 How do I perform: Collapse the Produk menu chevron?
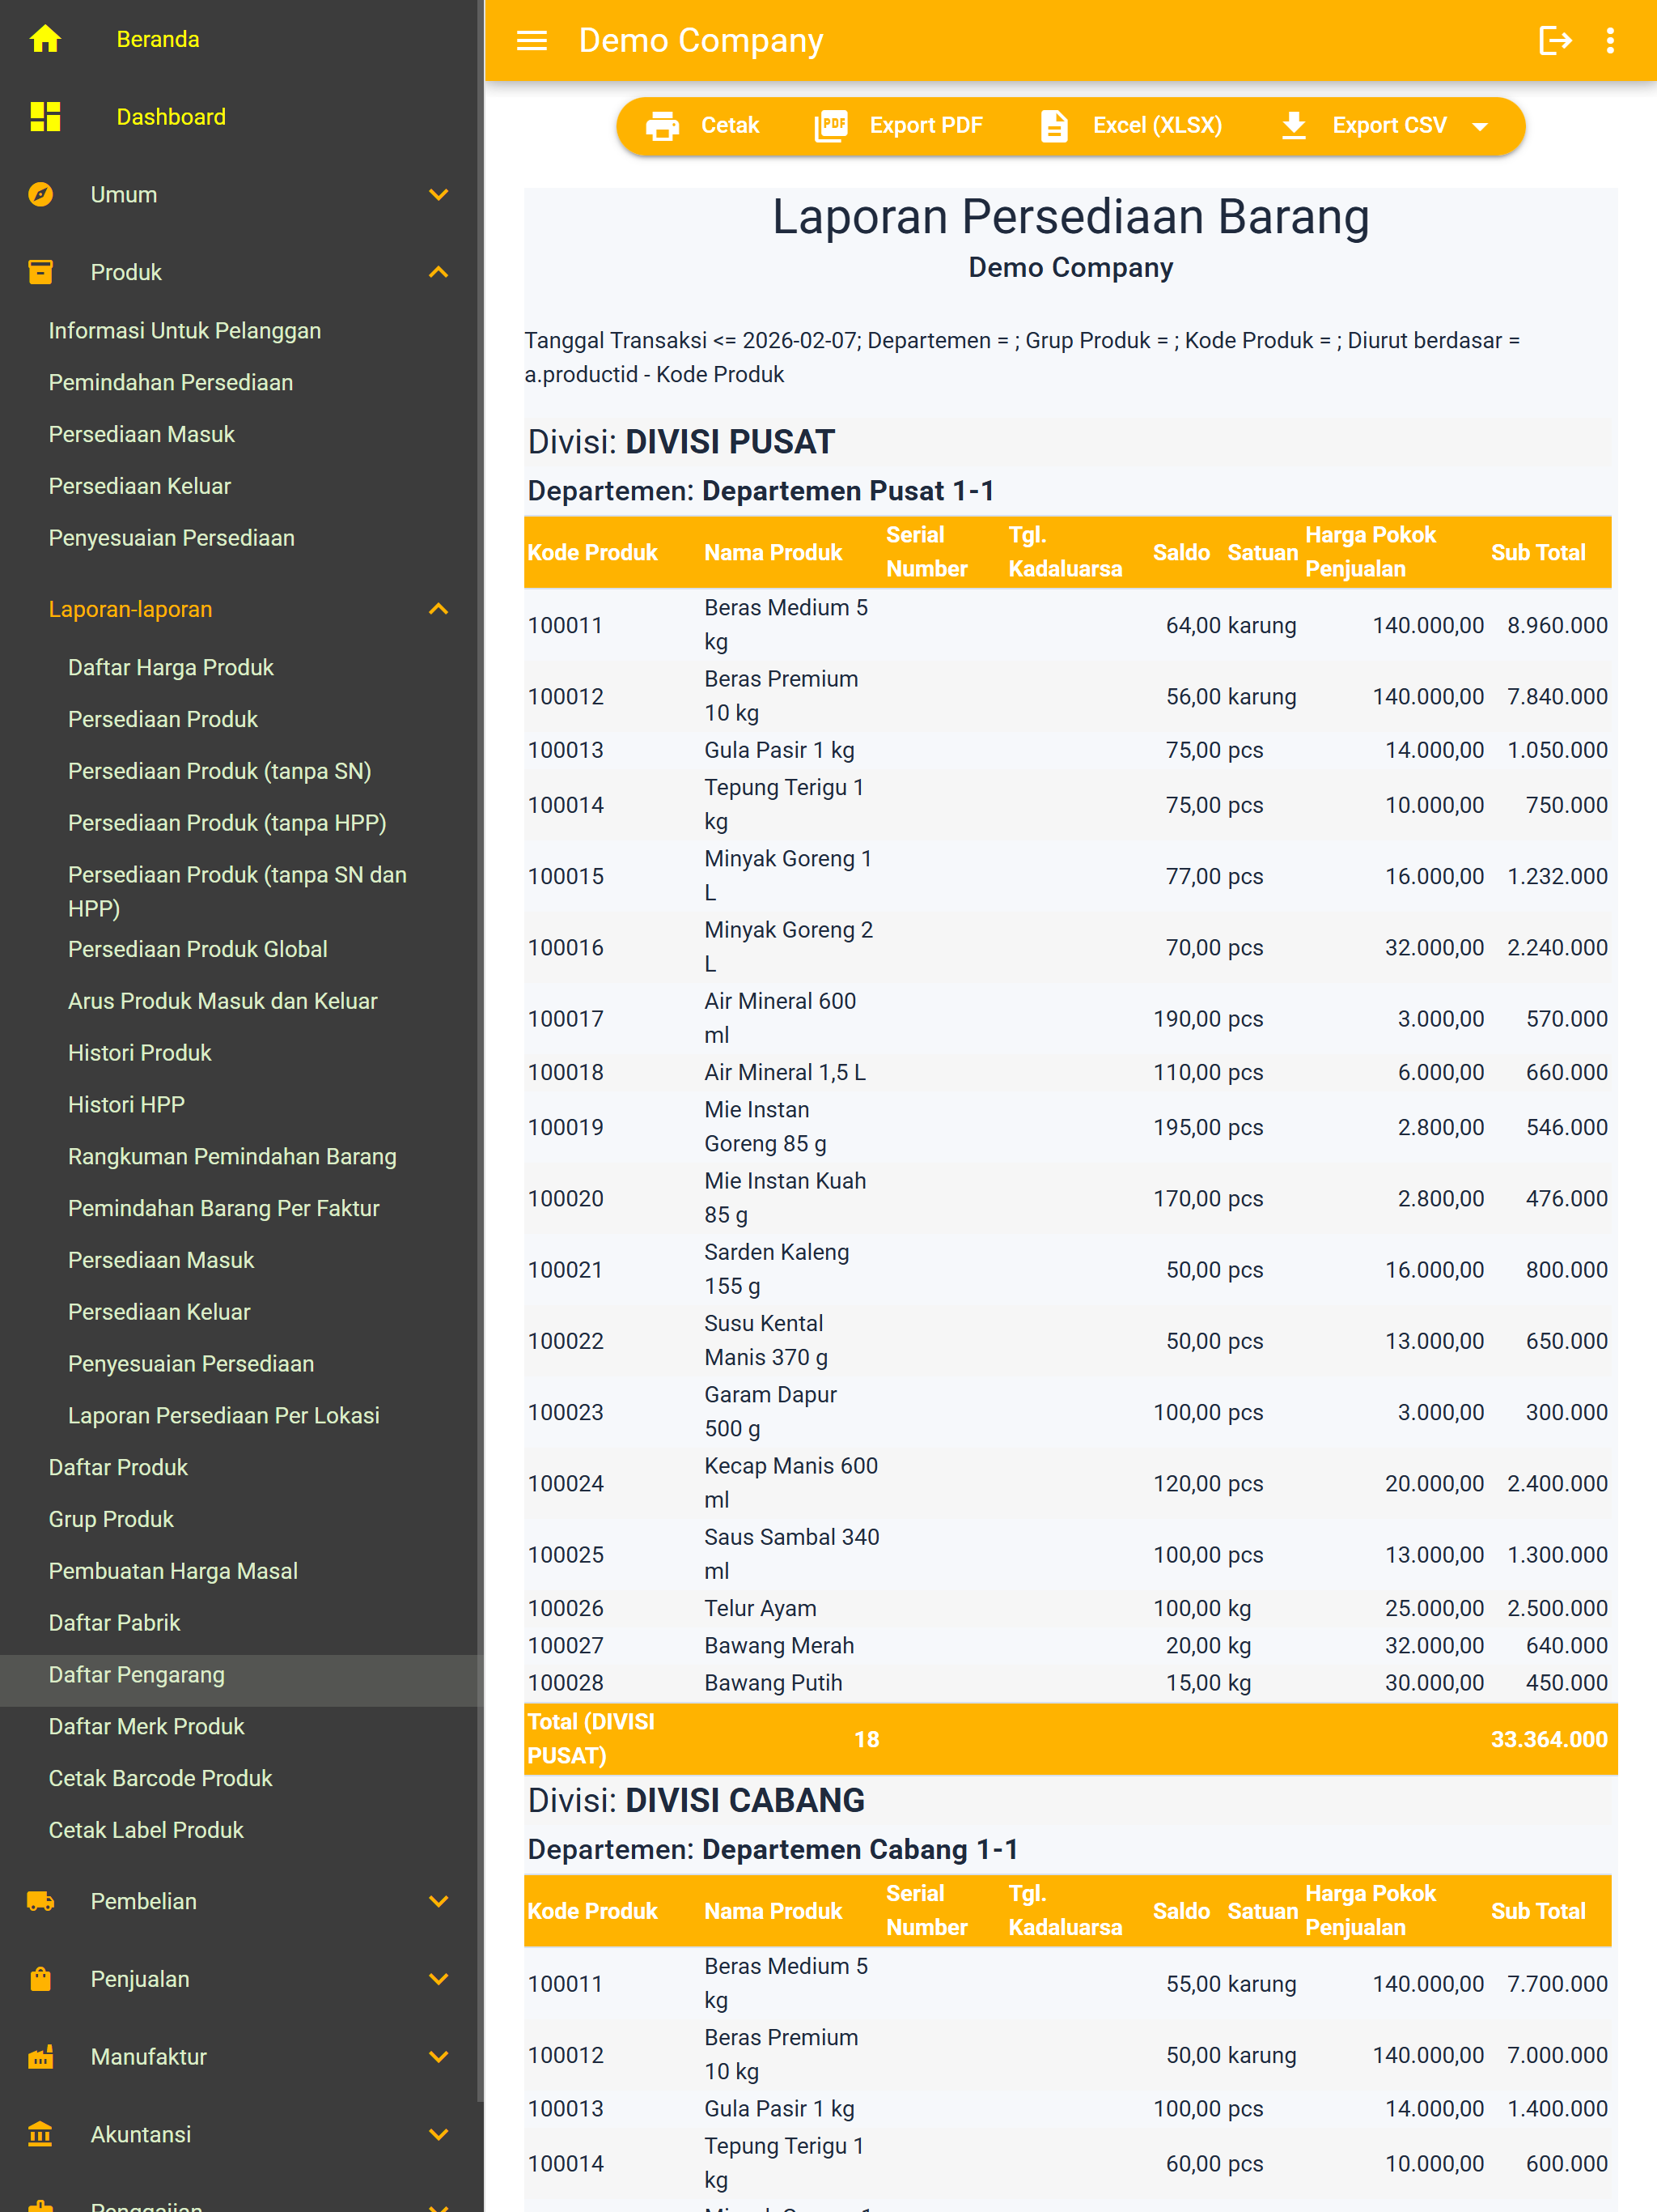coord(439,272)
